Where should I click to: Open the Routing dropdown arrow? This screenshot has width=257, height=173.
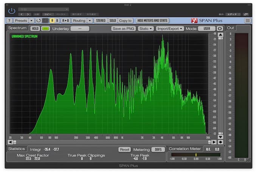point(90,21)
